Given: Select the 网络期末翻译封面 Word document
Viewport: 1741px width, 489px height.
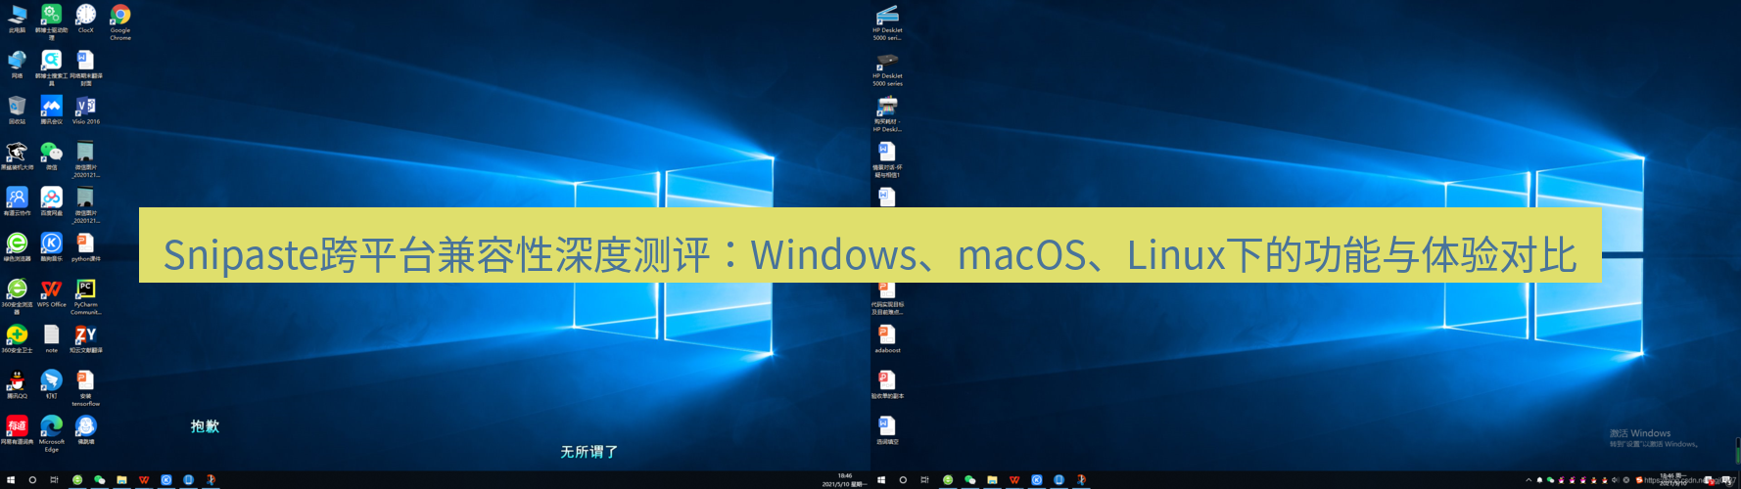Looking at the screenshot, I should click(x=86, y=67).
